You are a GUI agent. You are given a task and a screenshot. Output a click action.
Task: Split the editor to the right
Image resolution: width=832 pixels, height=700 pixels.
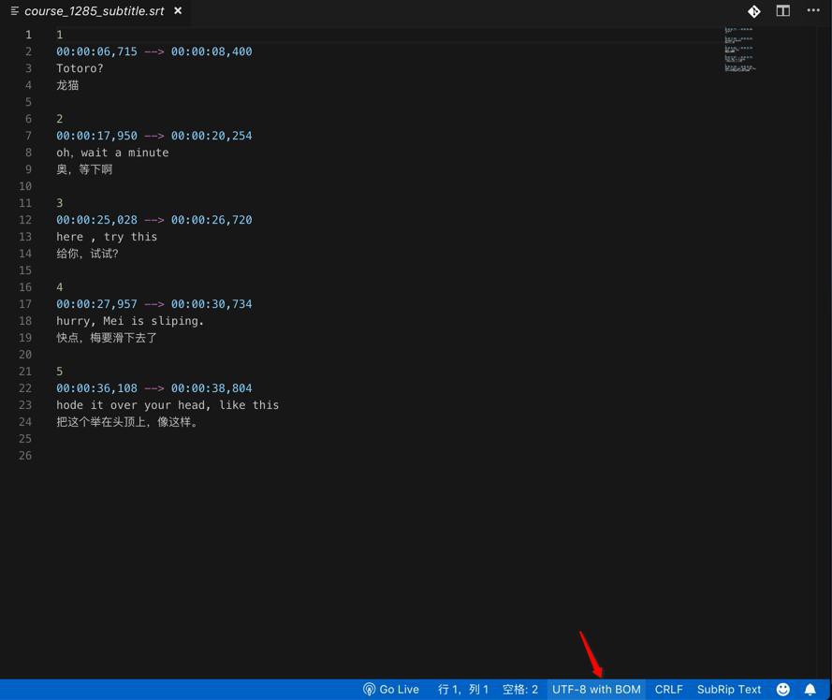[x=782, y=11]
